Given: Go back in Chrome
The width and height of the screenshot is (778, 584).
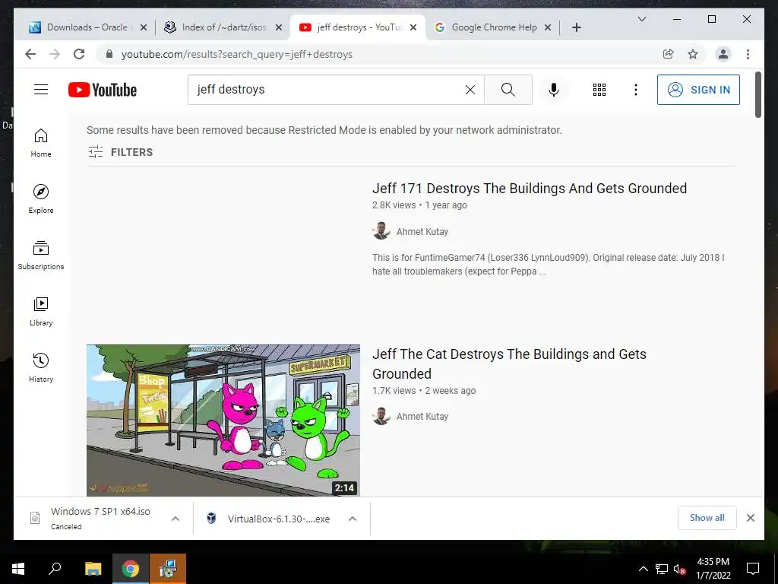Looking at the screenshot, I should click(30, 54).
